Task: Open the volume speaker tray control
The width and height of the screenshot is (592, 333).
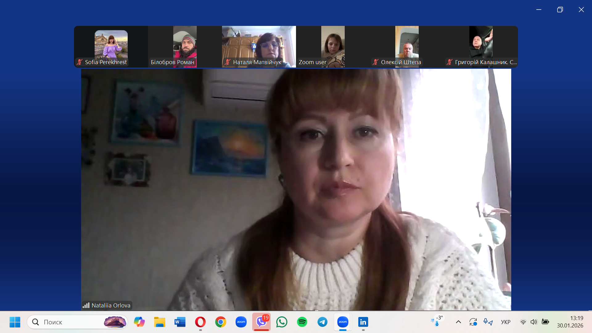Action: tap(534, 322)
